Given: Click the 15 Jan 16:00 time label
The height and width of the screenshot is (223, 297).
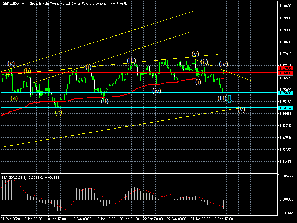Looking at the screenshot, I should pos(105,219).
